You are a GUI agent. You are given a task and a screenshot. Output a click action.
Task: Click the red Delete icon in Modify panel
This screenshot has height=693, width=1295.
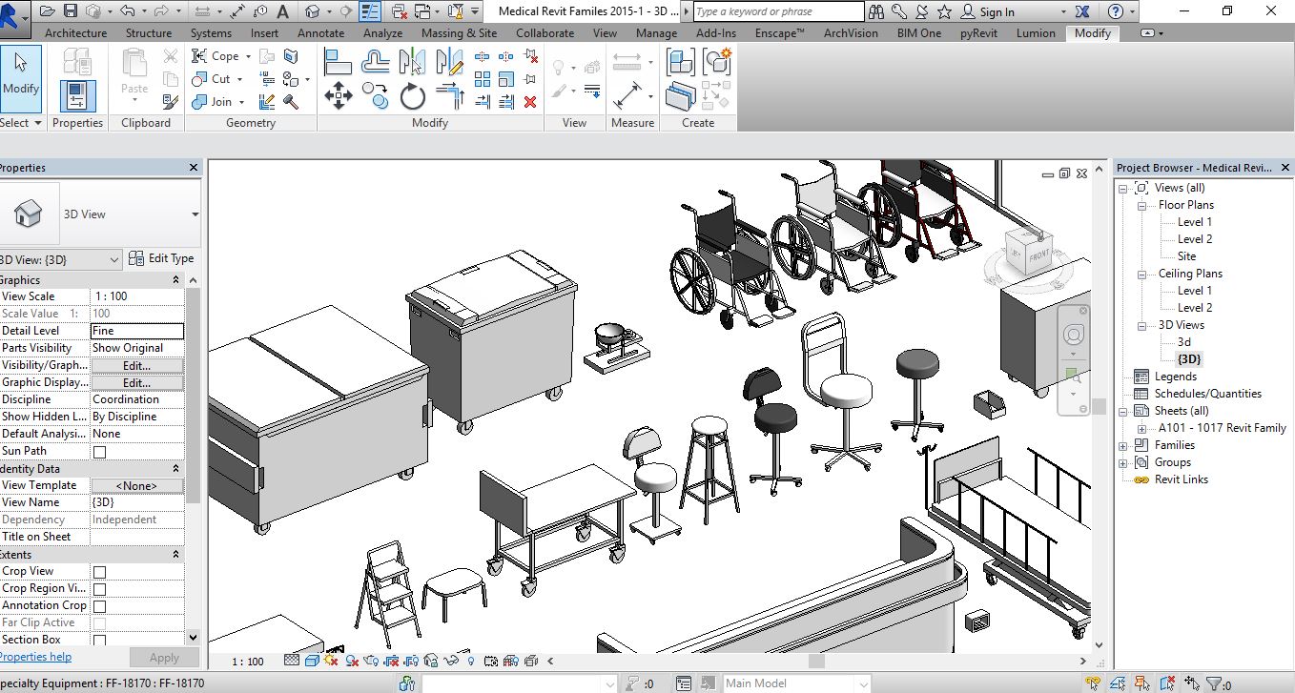click(x=530, y=102)
